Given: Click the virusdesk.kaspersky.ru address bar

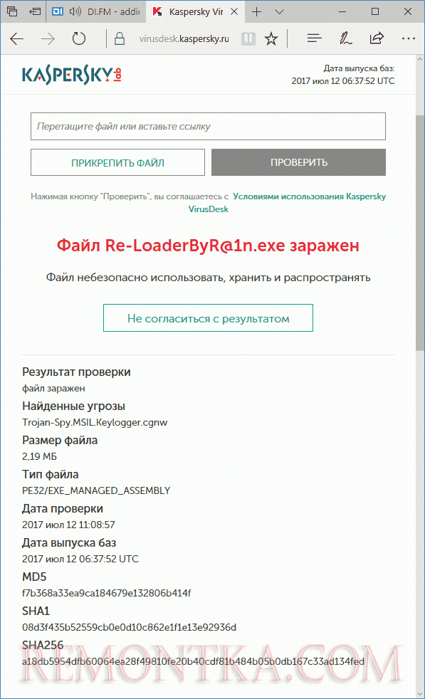Looking at the screenshot, I should [x=184, y=38].
